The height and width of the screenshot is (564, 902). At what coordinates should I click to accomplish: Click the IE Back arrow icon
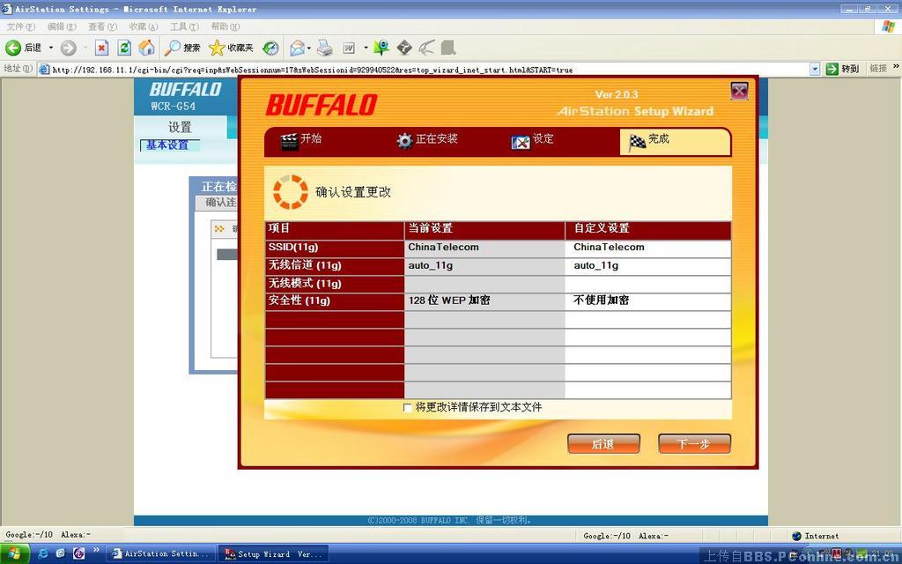13,48
